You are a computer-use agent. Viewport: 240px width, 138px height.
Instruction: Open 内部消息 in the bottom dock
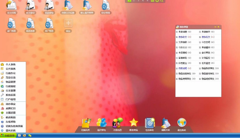(117, 123)
